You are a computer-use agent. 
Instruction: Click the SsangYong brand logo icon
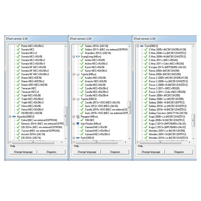78,57
